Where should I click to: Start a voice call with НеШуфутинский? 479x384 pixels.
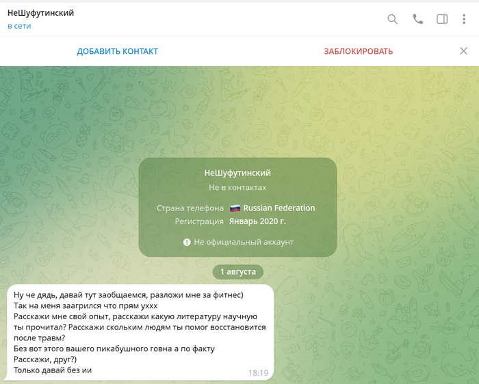click(x=417, y=19)
